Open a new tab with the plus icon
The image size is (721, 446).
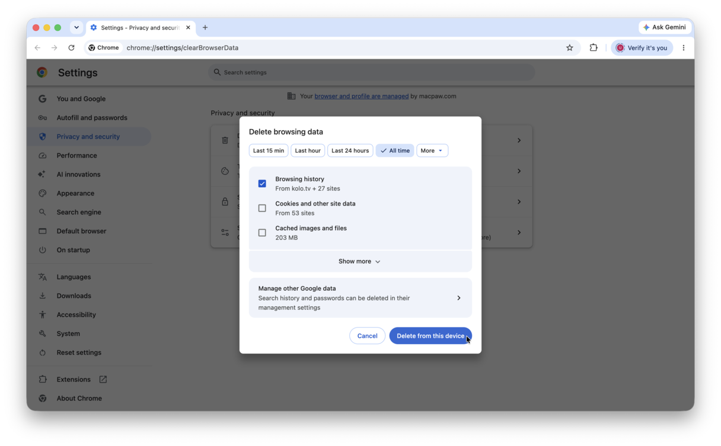pos(205,28)
